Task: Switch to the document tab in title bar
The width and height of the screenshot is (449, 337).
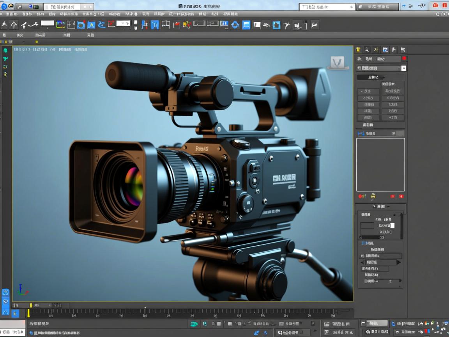Action: 62,7
